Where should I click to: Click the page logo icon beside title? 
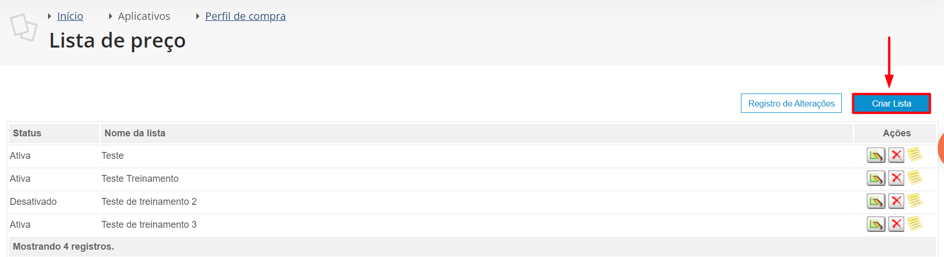23,27
